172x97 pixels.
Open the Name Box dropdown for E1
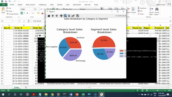[12, 21]
